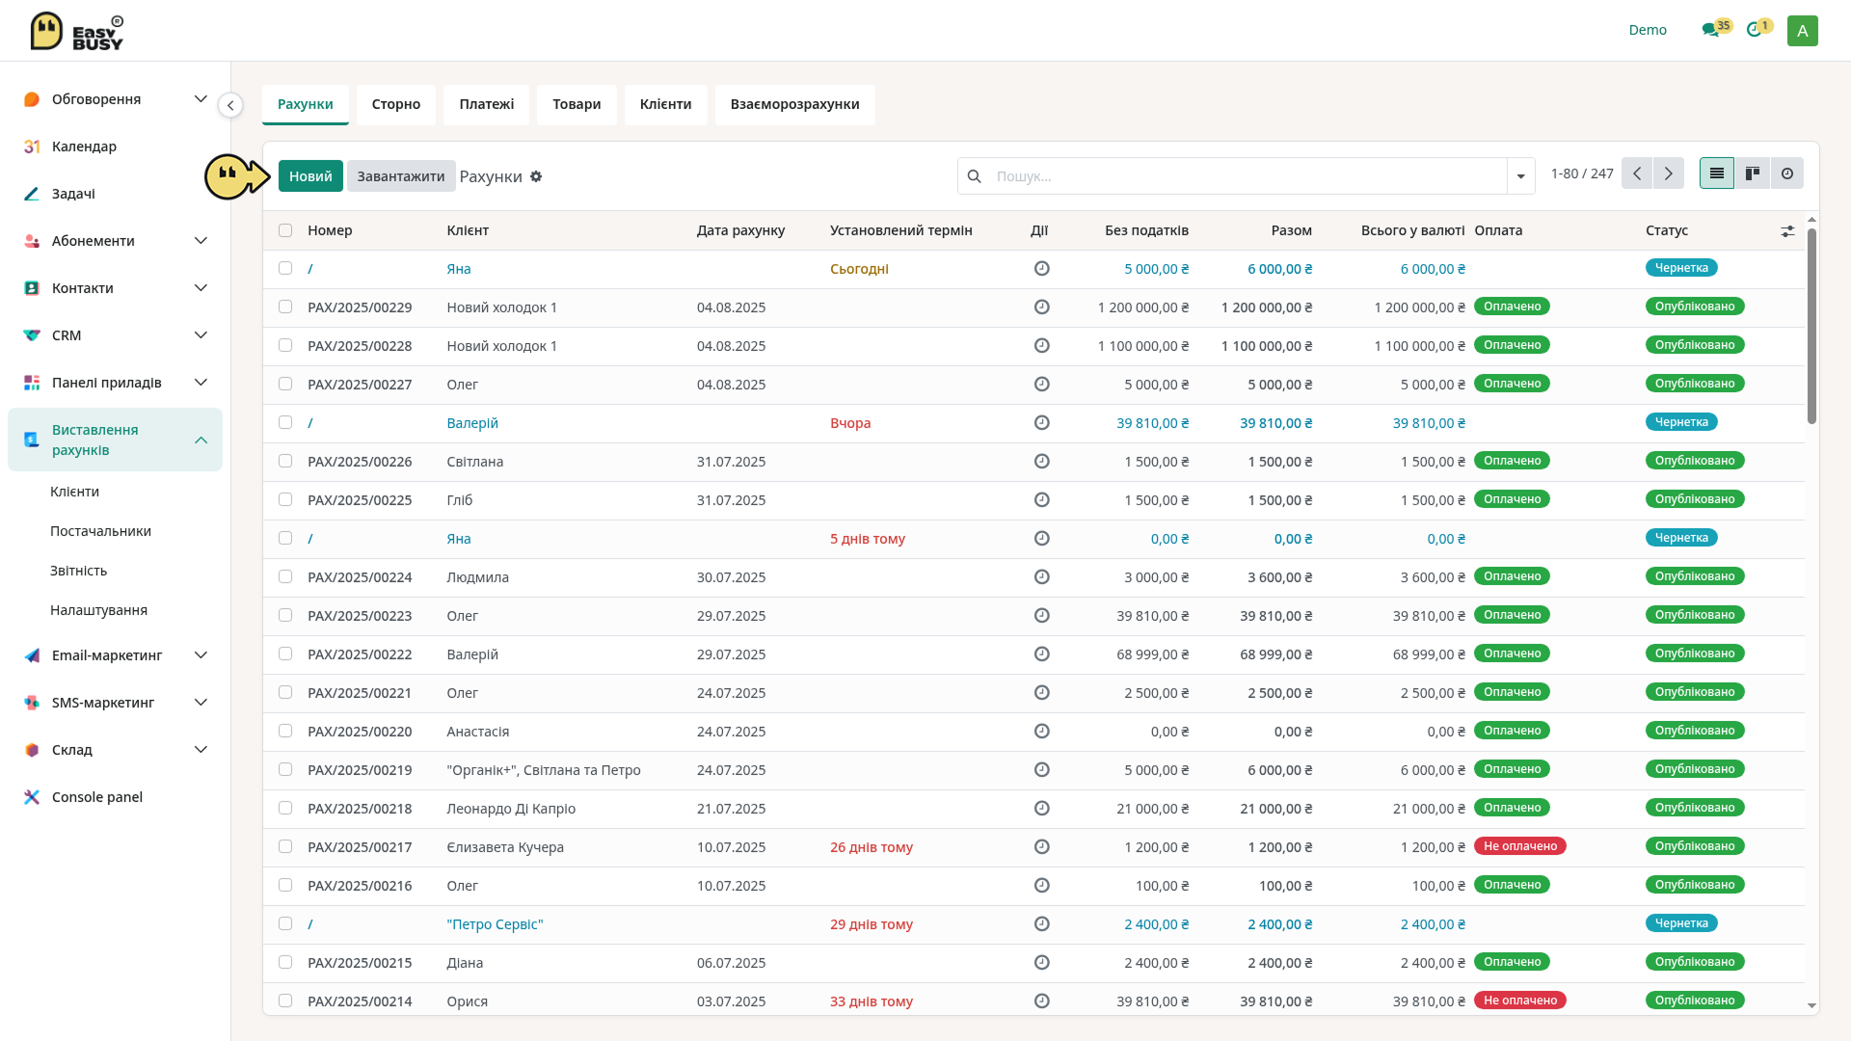Tick checkbox for PAX/2025/00215
The width and height of the screenshot is (1851, 1041).
[285, 962]
